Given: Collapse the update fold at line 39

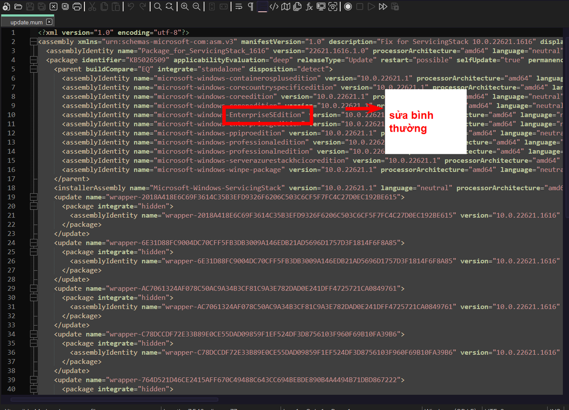Looking at the screenshot, I should tap(33, 380).
